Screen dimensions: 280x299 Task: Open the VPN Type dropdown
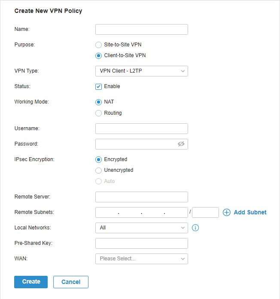click(142, 71)
